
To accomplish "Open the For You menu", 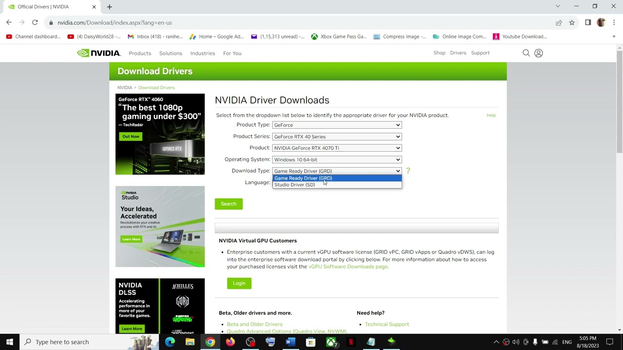I will pos(232,53).
